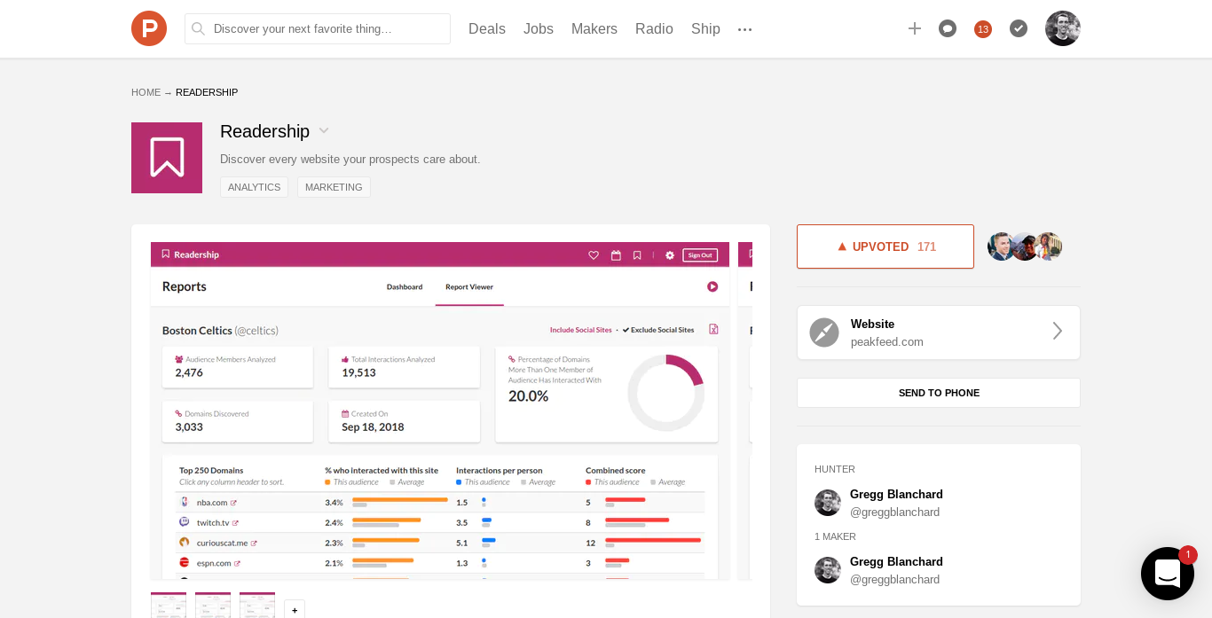The image size is (1212, 618).
Task: Open the Intercom chat launcher
Action: tap(1168, 574)
